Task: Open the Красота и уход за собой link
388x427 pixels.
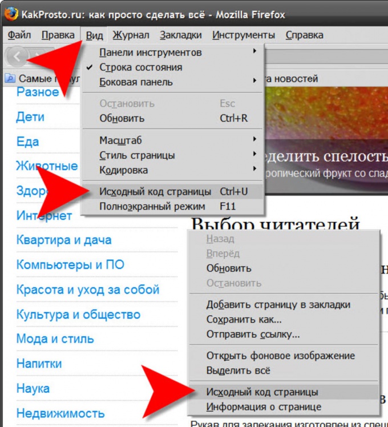Action: point(88,289)
